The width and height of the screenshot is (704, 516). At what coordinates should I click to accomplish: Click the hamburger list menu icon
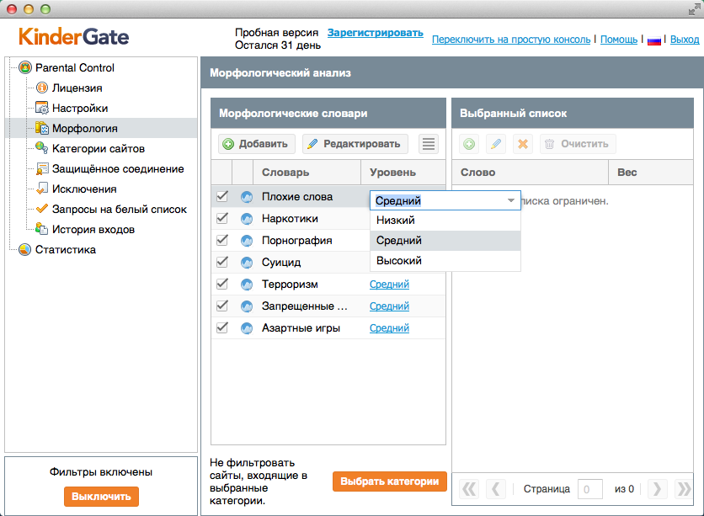coord(429,144)
